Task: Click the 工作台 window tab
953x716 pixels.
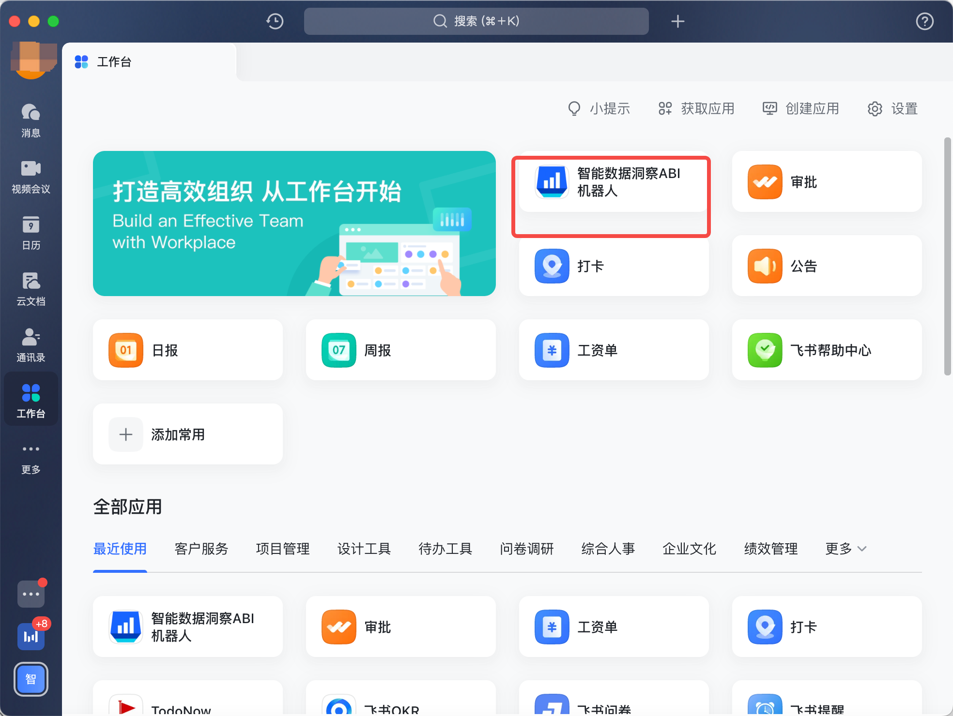Action: 149,62
